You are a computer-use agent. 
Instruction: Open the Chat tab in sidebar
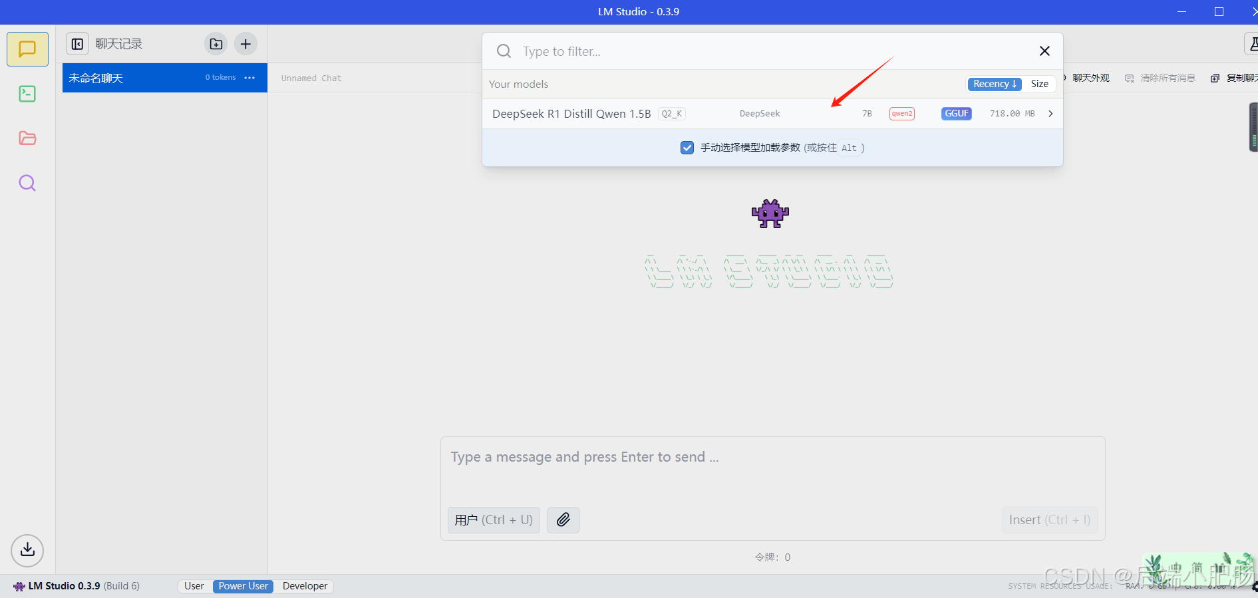point(27,49)
